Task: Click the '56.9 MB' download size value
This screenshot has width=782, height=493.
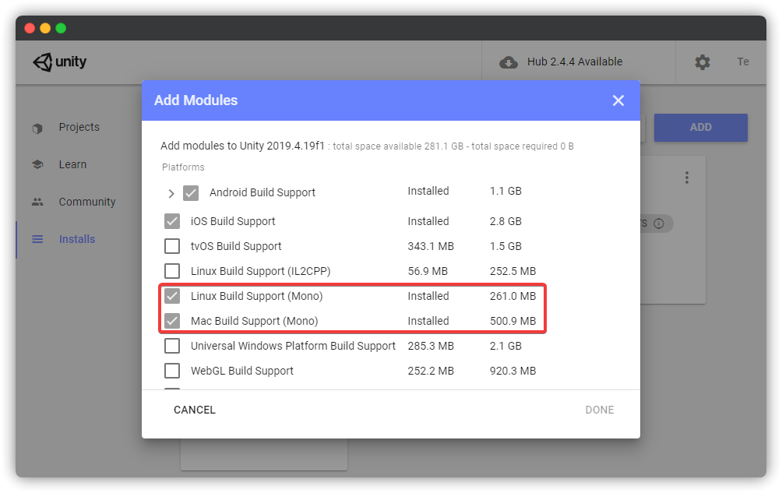Action: pyautogui.click(x=428, y=271)
